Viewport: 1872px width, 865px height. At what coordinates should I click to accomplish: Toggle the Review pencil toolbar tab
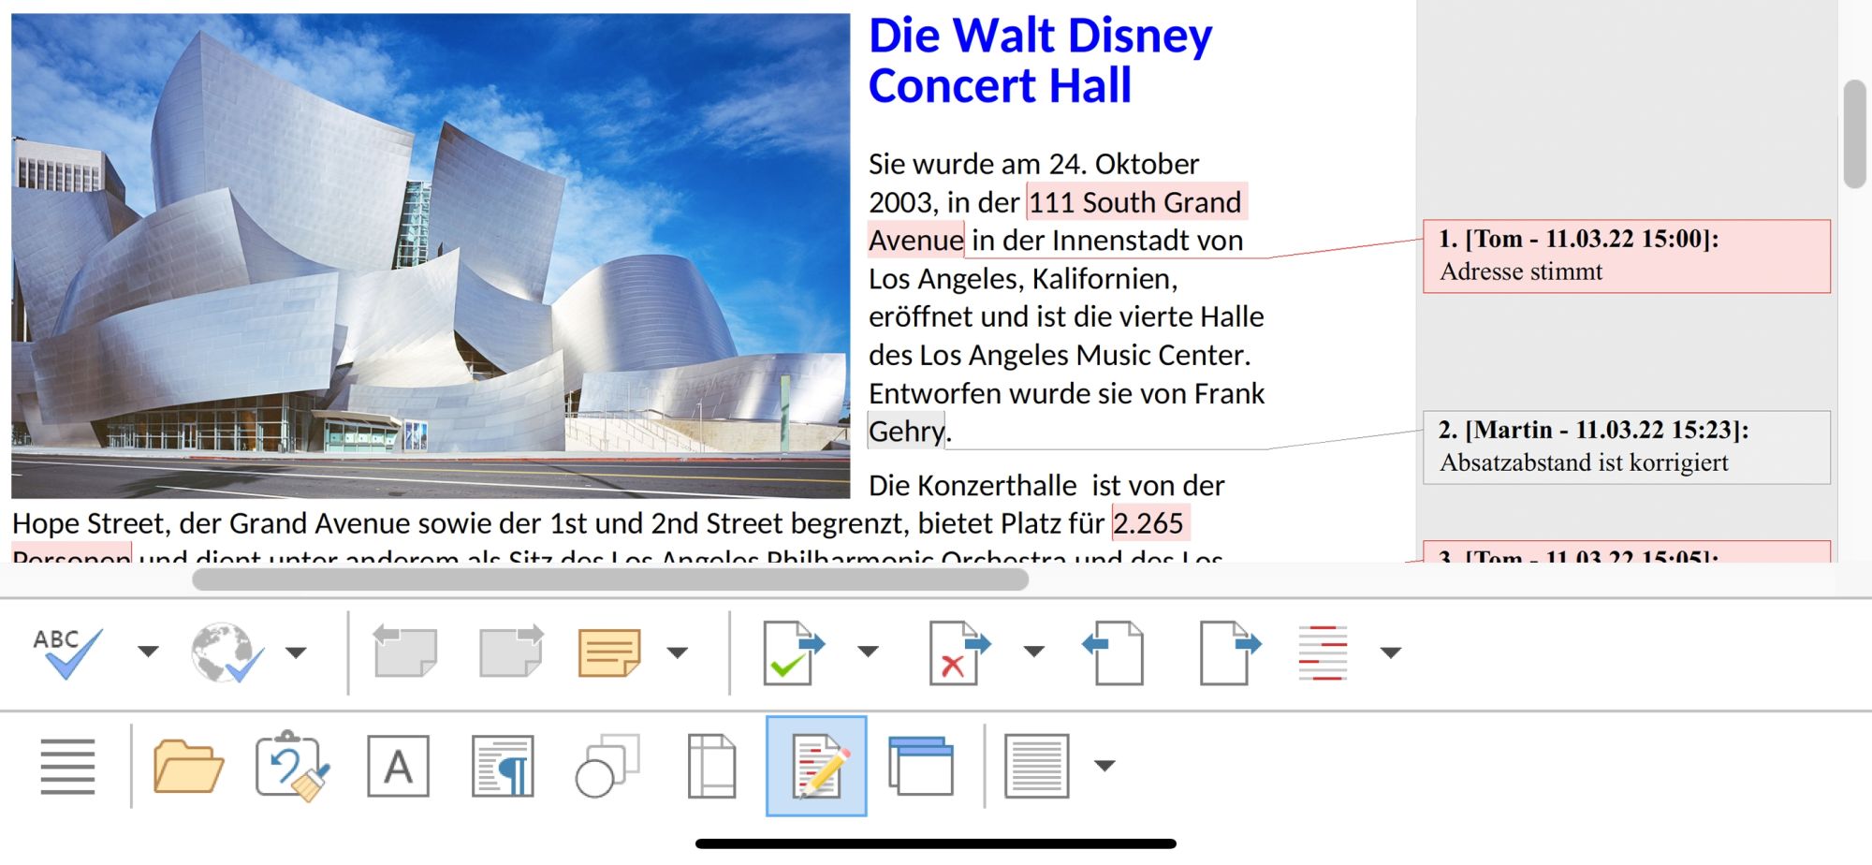tap(816, 766)
